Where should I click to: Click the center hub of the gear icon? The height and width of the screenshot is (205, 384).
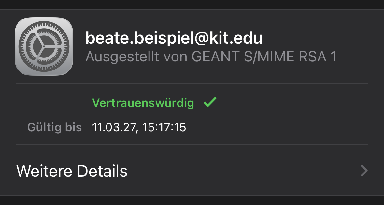(x=43, y=46)
